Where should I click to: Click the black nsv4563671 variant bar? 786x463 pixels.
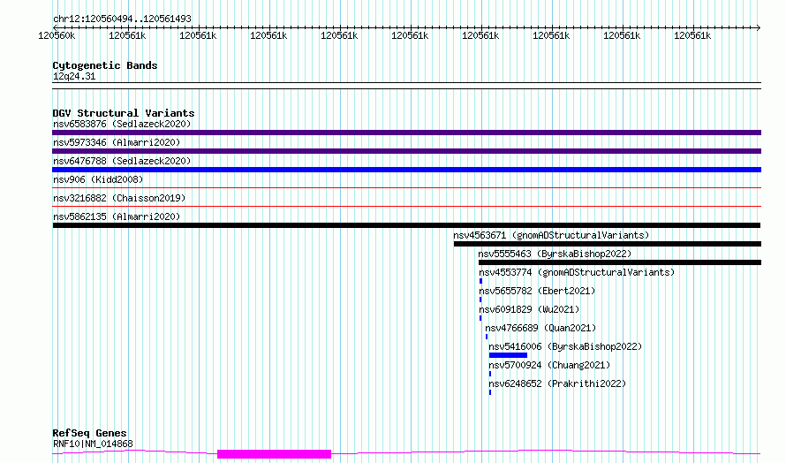(x=608, y=244)
